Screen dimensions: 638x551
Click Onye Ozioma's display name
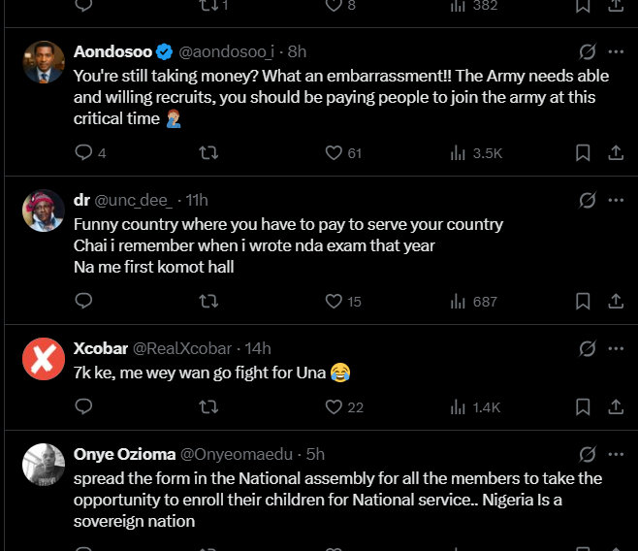[x=122, y=454]
